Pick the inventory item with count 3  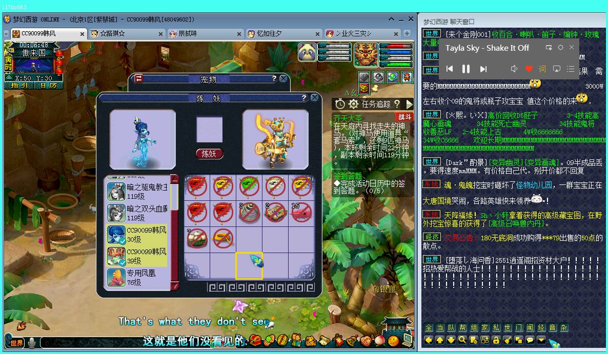(x=249, y=212)
